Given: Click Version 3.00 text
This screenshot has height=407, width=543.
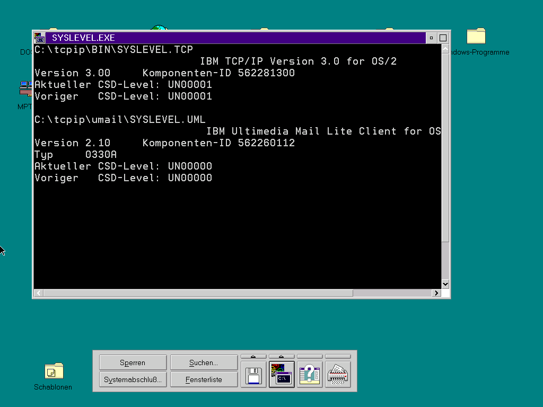Looking at the screenshot, I should click(72, 73).
